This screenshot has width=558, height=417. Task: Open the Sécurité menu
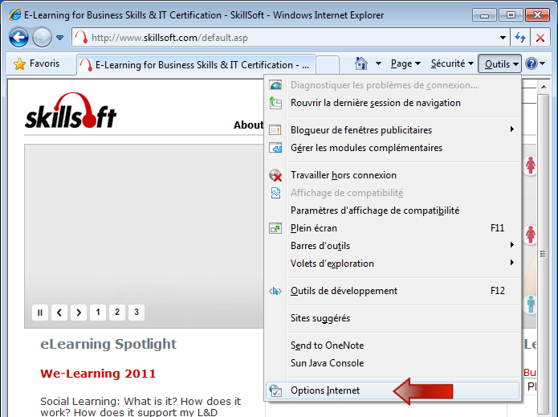[x=452, y=63]
